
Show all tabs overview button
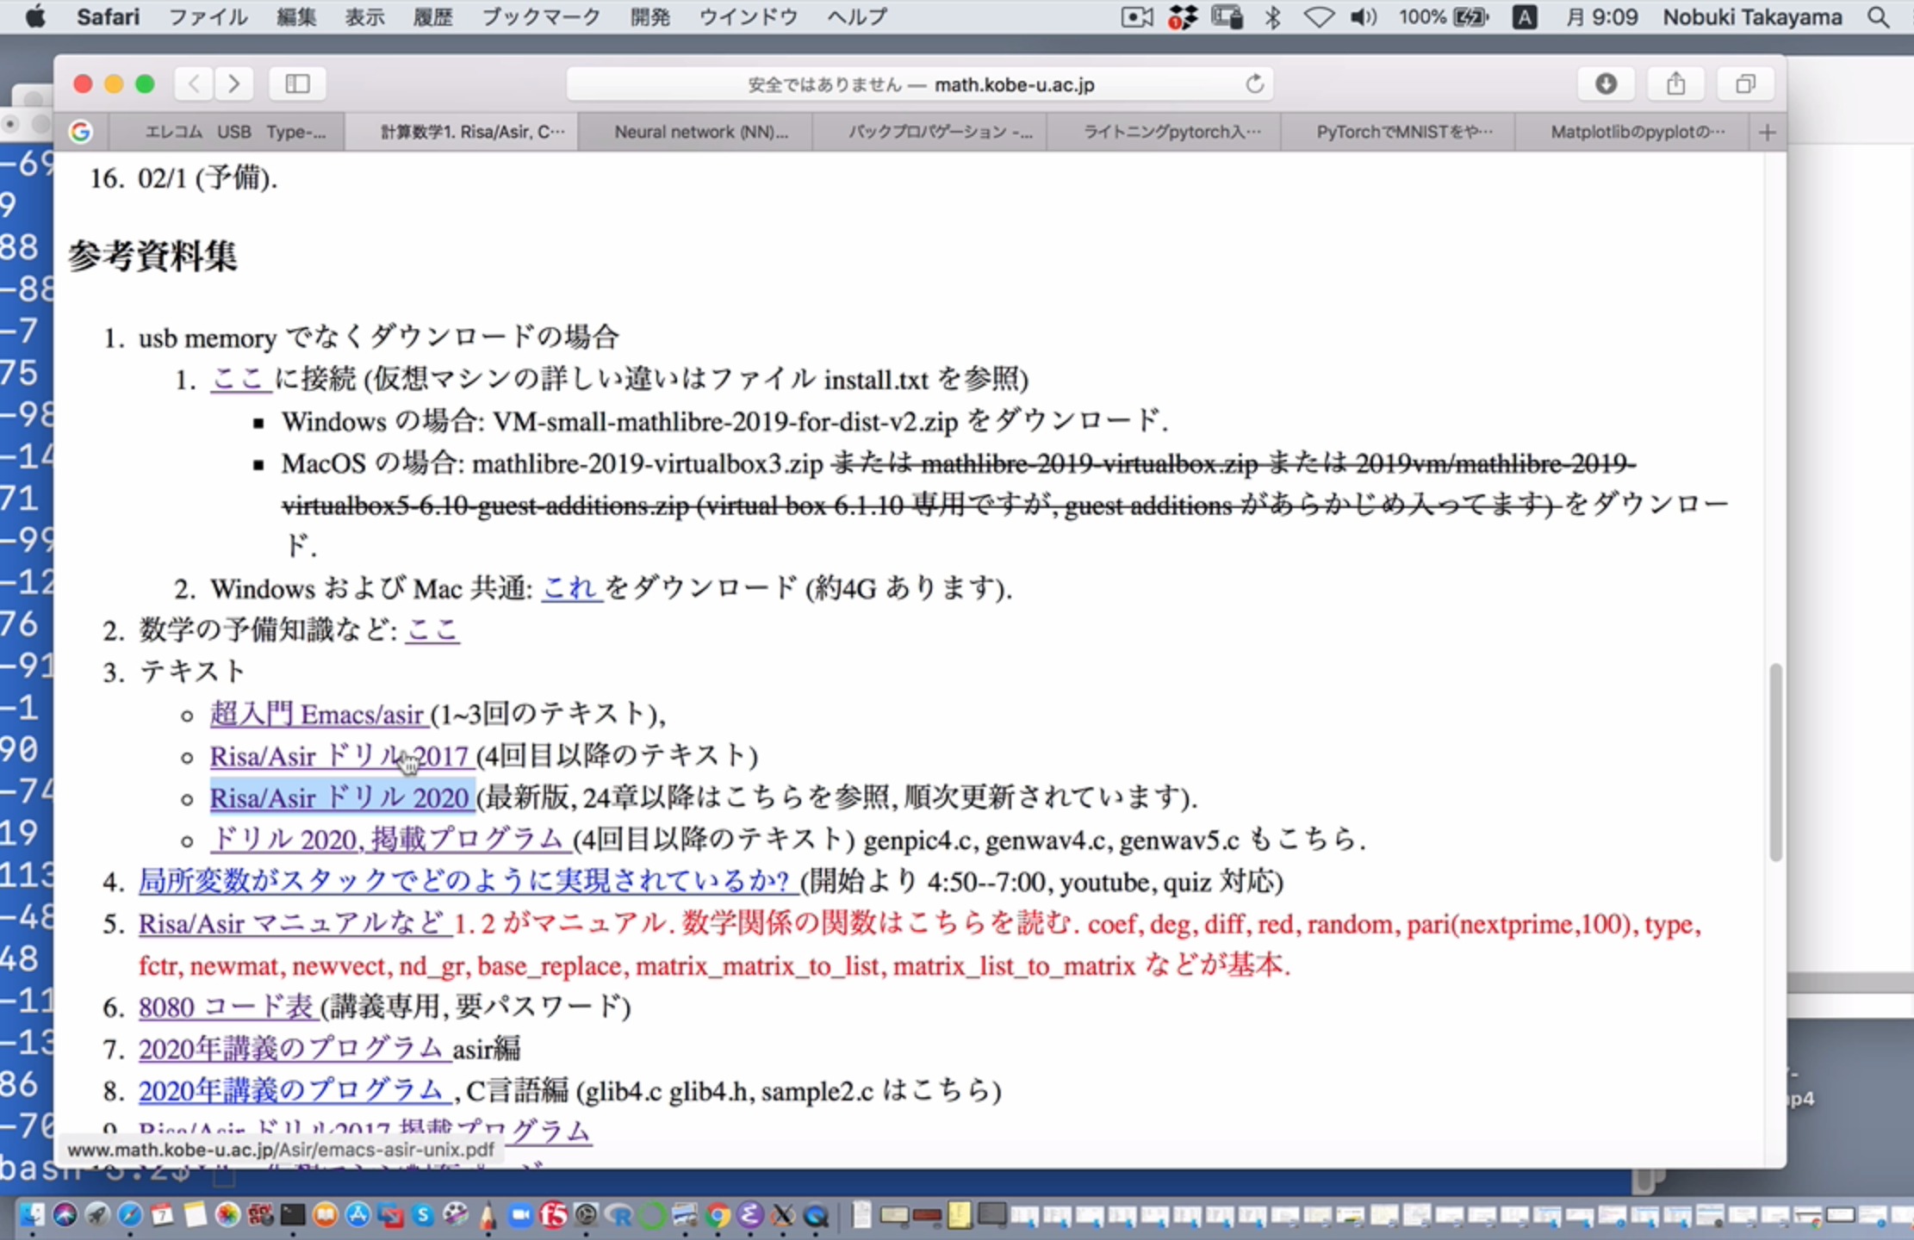coord(1745,84)
